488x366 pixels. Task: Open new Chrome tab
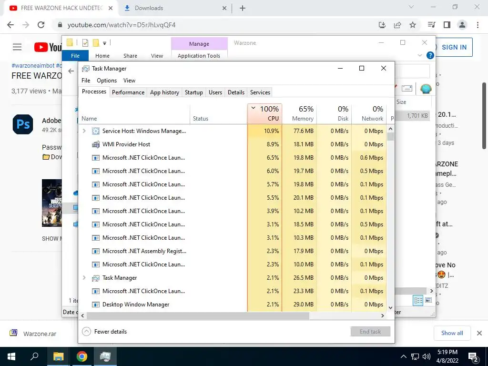point(243,8)
